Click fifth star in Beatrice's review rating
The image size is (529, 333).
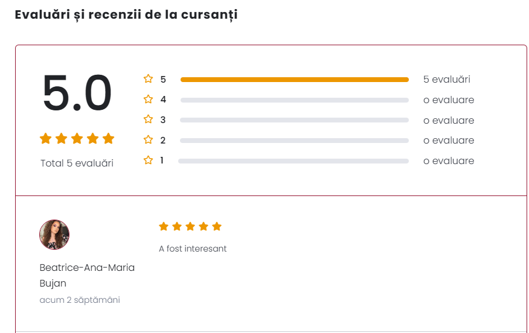click(x=217, y=226)
